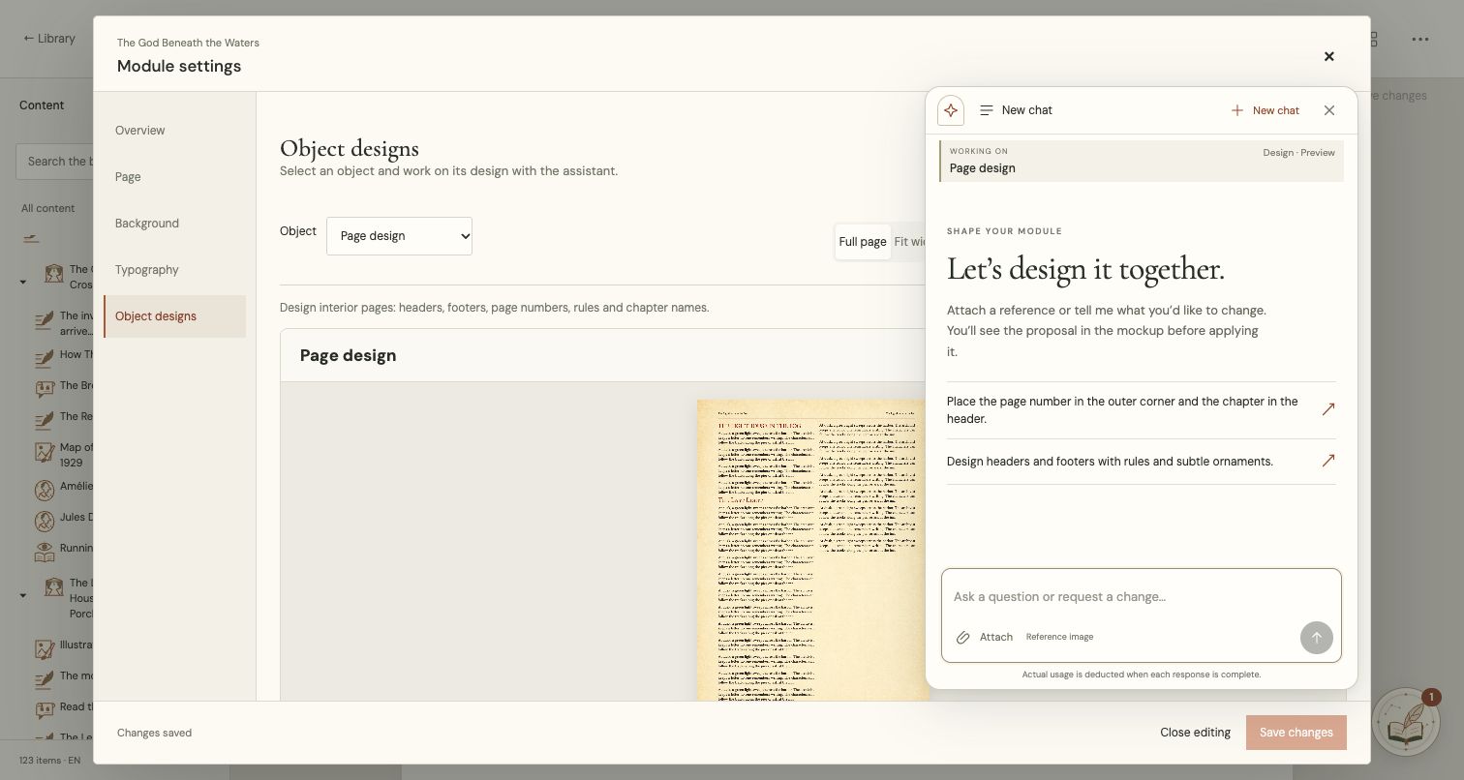
Task: Open the Page settings tab
Action: point(174,177)
